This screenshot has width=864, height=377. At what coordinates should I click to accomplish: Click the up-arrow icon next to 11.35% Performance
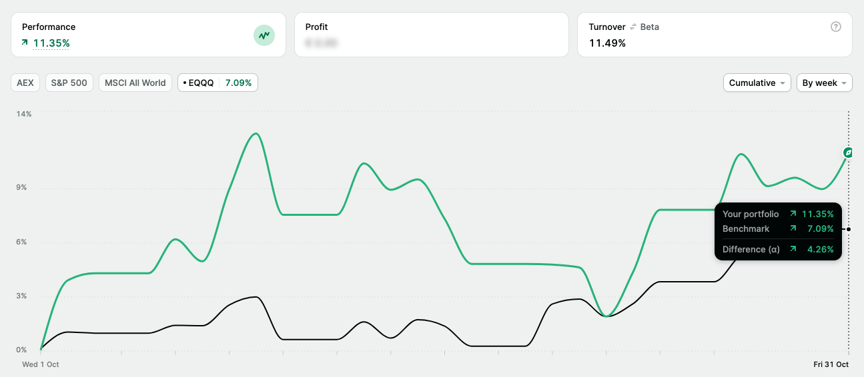25,43
